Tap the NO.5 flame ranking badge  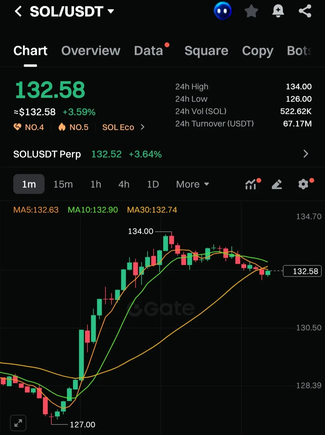[73, 127]
